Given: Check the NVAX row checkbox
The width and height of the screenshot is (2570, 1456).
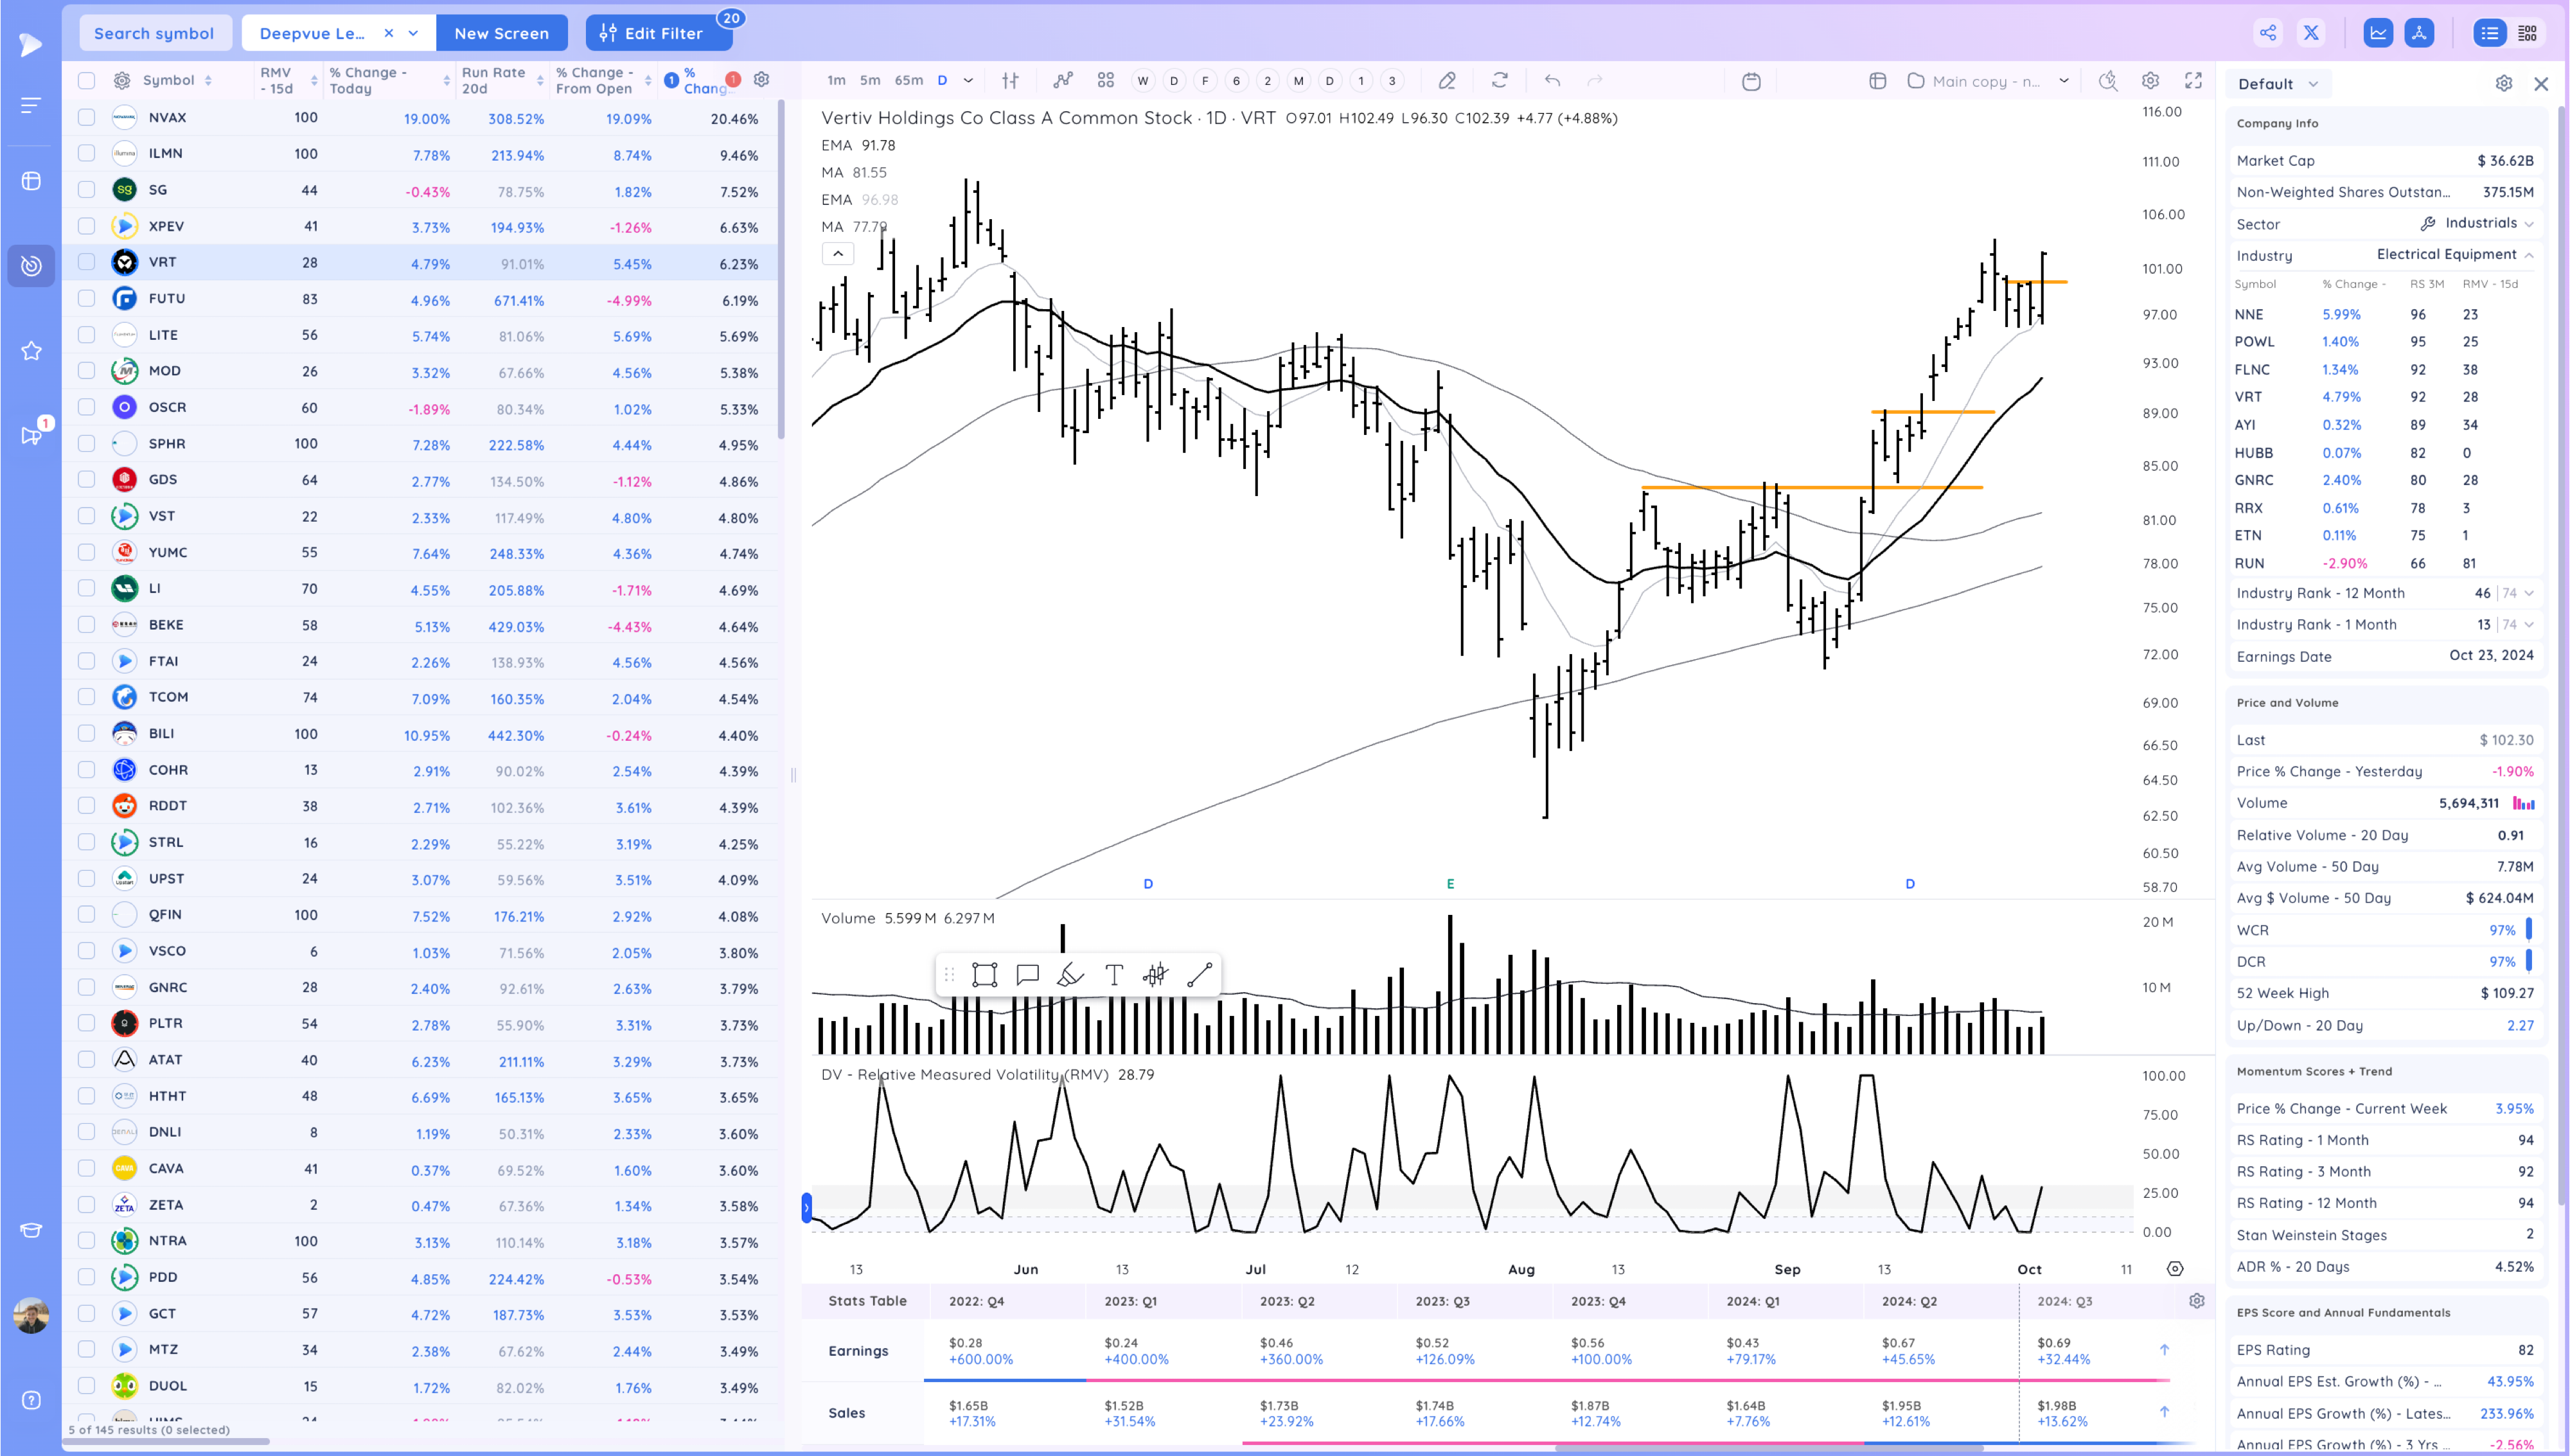Looking at the screenshot, I should 87,117.
